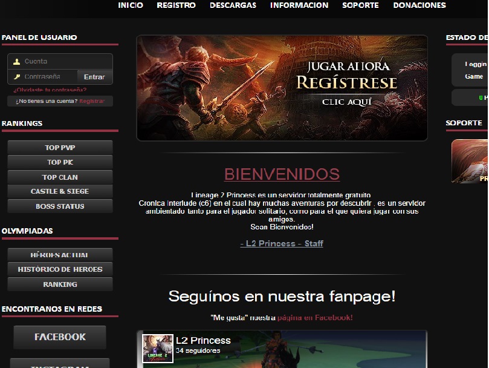Screen dimensions: 489x368
Task: Click the 'Seguínos en nuestra fanpage!' heading
Action: [282, 296]
